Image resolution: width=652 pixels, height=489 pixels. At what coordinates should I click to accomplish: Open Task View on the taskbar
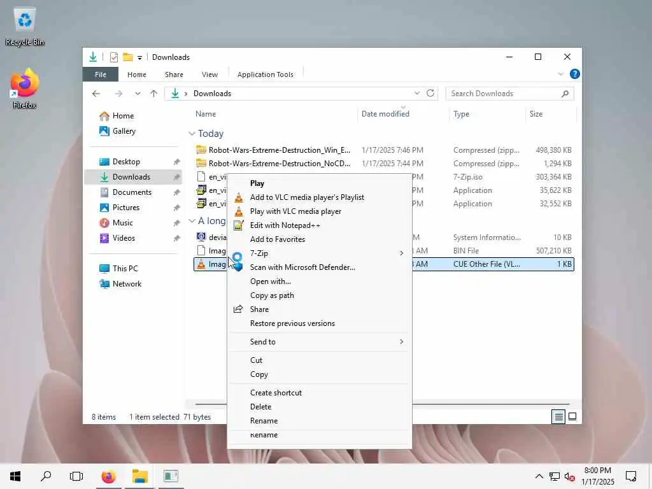coord(76,476)
